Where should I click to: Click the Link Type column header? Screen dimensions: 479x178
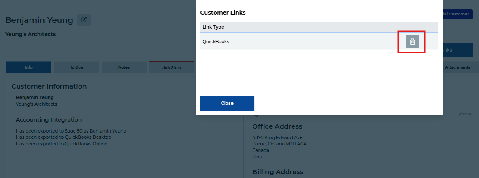click(213, 27)
